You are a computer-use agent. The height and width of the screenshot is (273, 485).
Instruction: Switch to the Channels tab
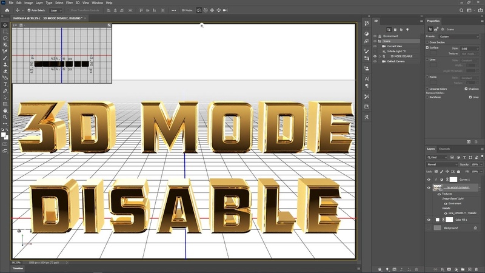(x=444, y=149)
